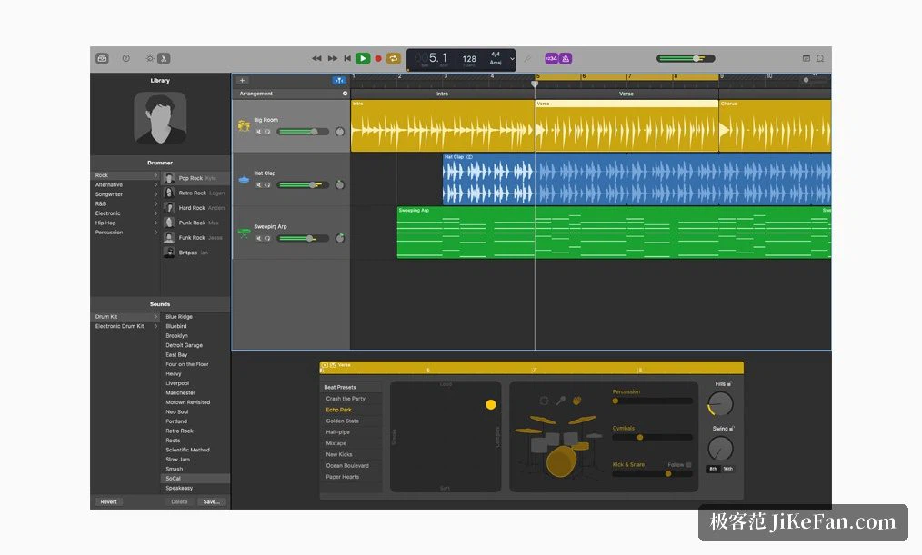The image size is (922, 555).
Task: Solo the Big Room track with headphones
Action: 267,132
